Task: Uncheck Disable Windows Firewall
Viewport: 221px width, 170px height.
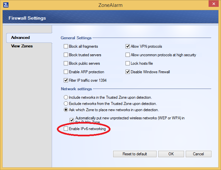Action: [x=127, y=72]
